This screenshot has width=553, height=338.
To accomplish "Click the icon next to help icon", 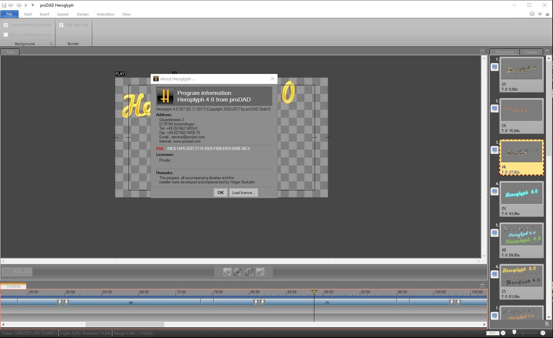I will click(540, 14).
